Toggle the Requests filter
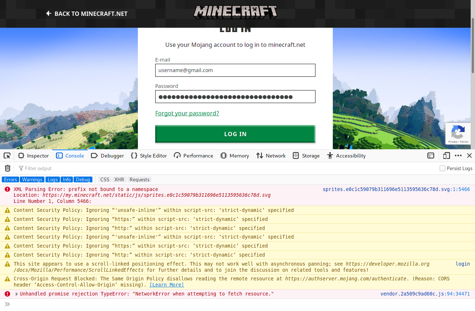Viewport: 475px width, 311px height. tap(139, 179)
